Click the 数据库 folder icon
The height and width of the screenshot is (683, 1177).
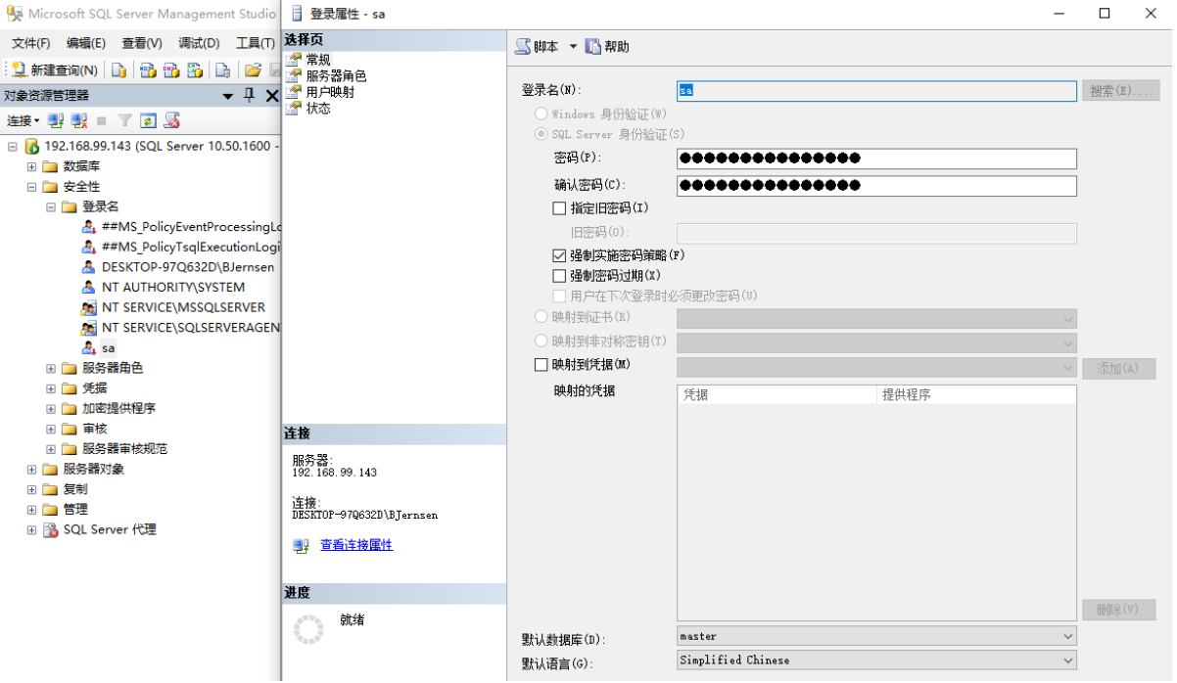pos(51,166)
